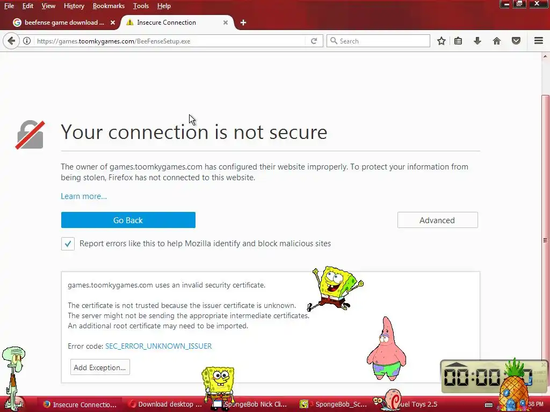
Task: Open the File menu
Action: pos(9,6)
